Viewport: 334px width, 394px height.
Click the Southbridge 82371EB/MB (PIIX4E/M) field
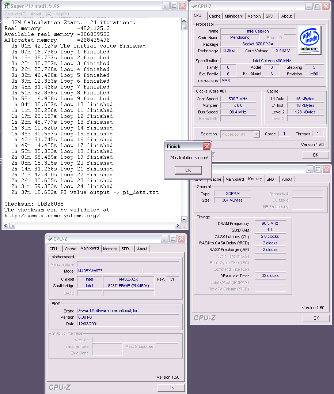[x=129, y=286]
